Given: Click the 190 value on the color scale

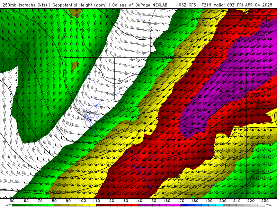Looking at the screenshot, I should [x=209, y=201].
